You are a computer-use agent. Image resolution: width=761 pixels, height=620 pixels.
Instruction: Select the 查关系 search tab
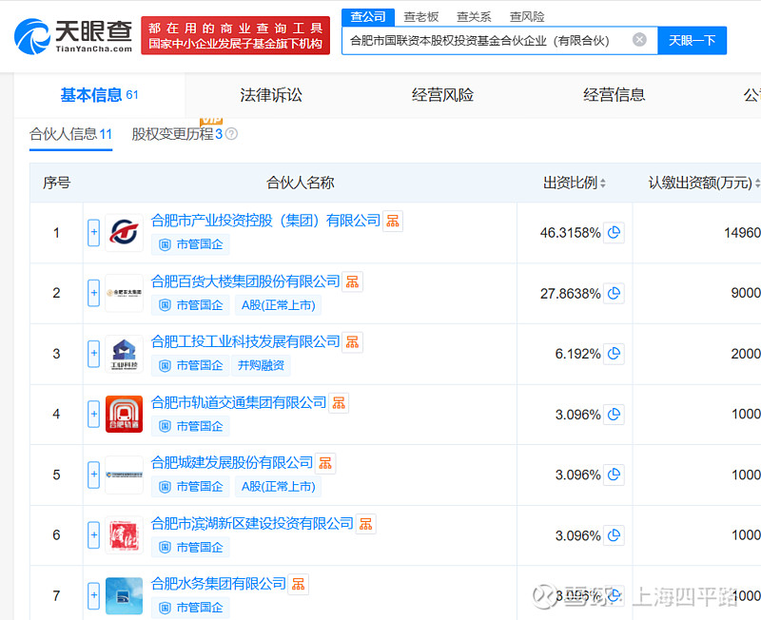pos(474,17)
